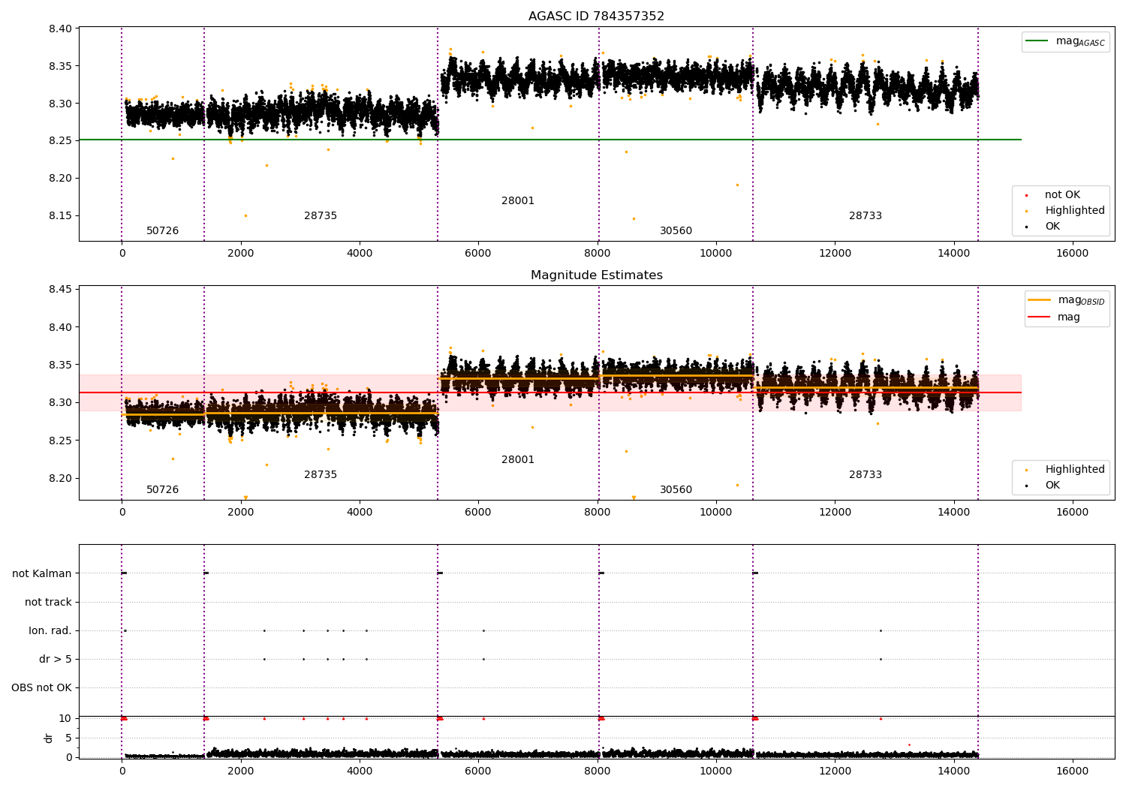Click the orange outlier near 8.19 before x 10500 in top plot
This screenshot has height=788, width=1126.
point(737,185)
